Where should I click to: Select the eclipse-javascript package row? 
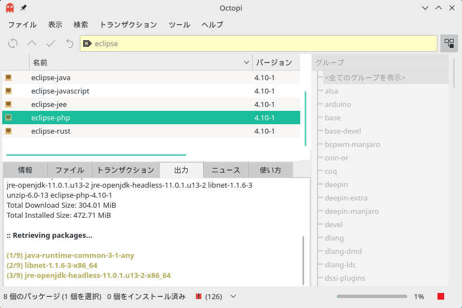click(x=151, y=91)
